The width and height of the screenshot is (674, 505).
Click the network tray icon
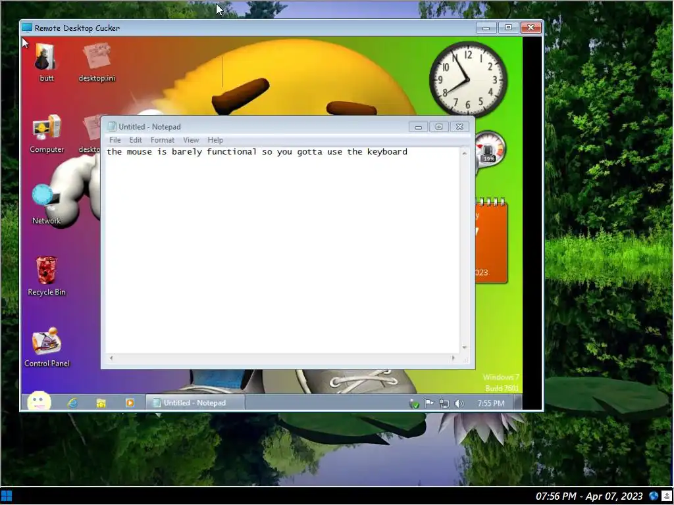tap(444, 404)
